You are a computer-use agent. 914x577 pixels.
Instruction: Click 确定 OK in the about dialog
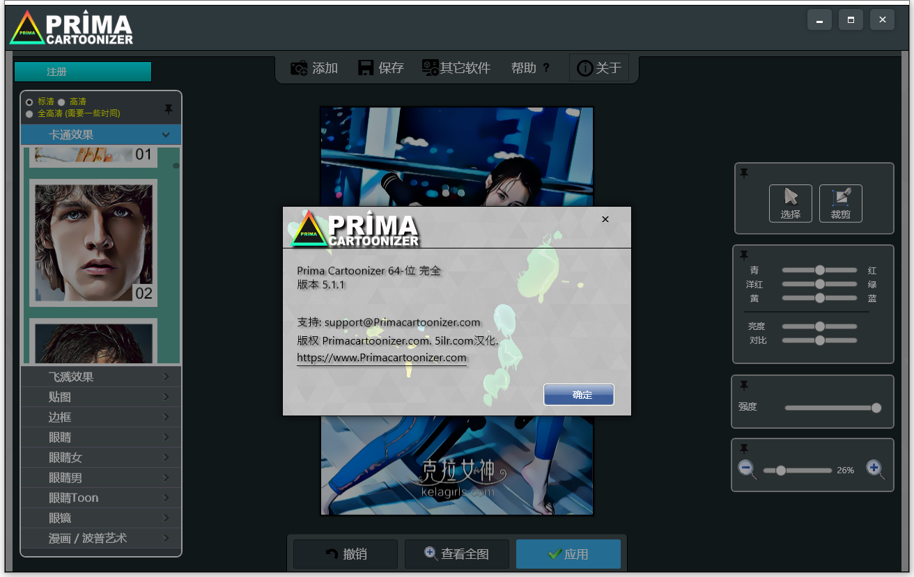point(579,395)
